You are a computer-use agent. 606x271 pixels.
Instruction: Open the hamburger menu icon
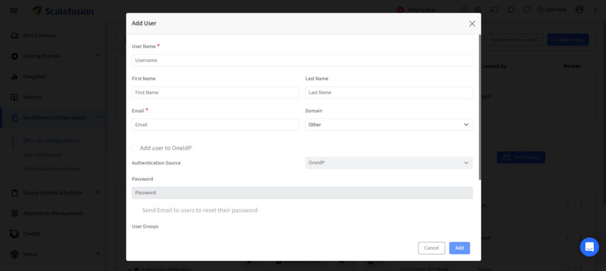tap(14, 11)
